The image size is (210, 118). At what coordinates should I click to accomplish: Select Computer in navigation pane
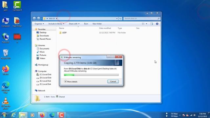pos(42,71)
